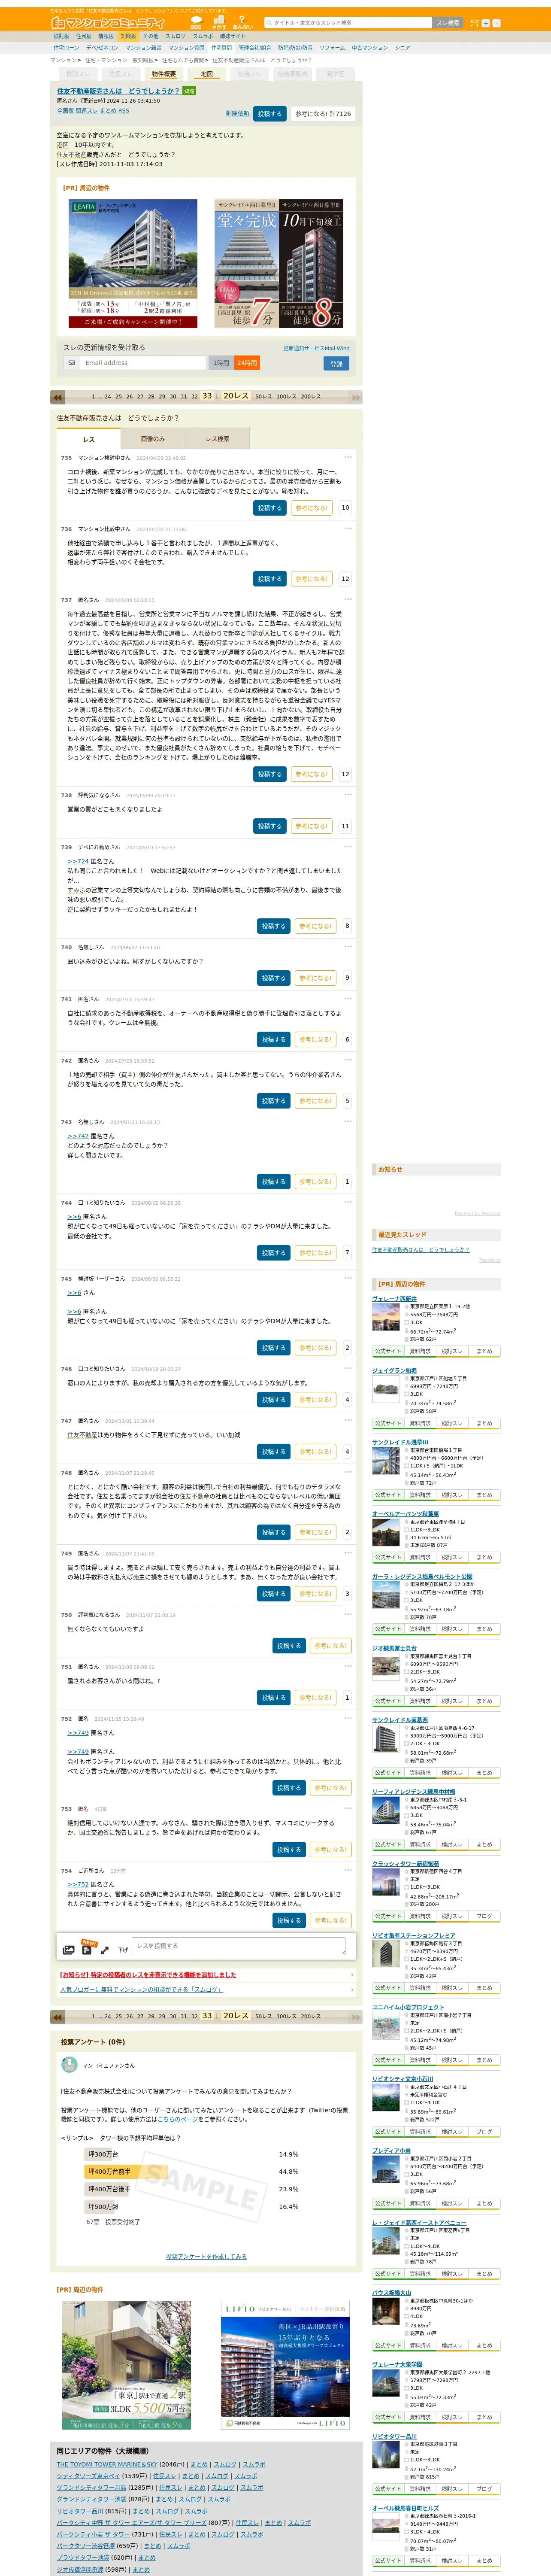
Task: Click 投稿する under post 735
Action: pyautogui.click(x=269, y=508)
